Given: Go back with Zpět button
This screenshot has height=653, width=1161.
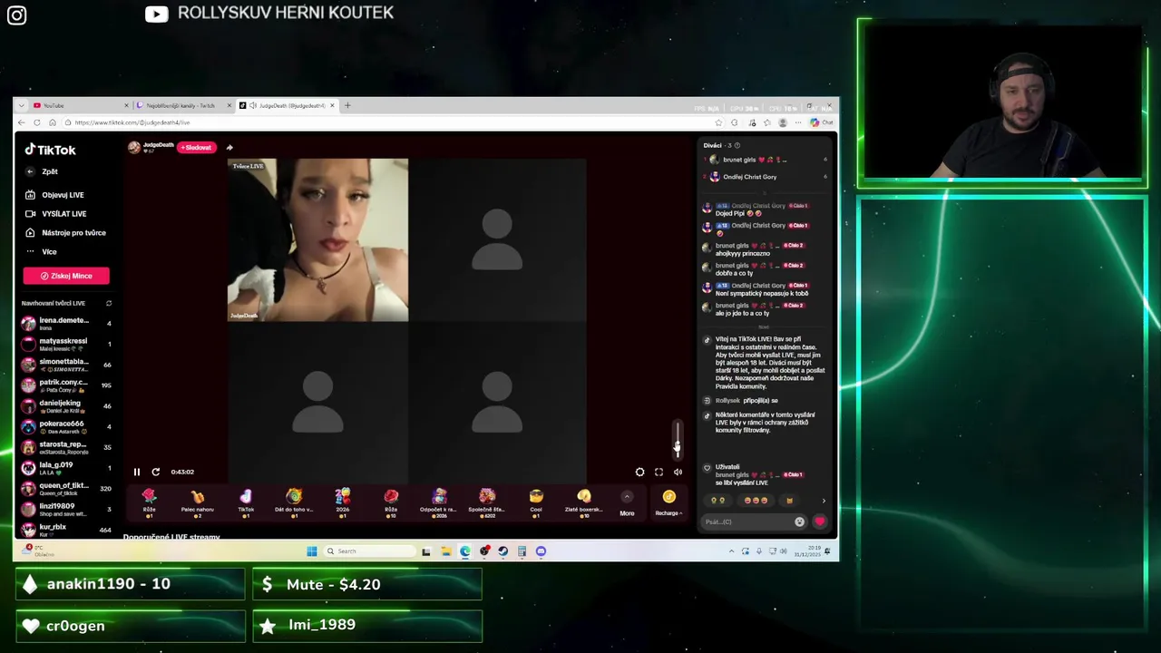Looking at the screenshot, I should [43, 171].
